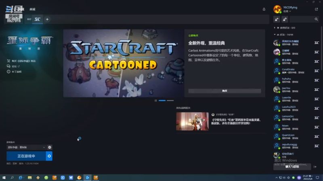Show hidden system tray icons
323x181 pixels.
tap(277, 178)
